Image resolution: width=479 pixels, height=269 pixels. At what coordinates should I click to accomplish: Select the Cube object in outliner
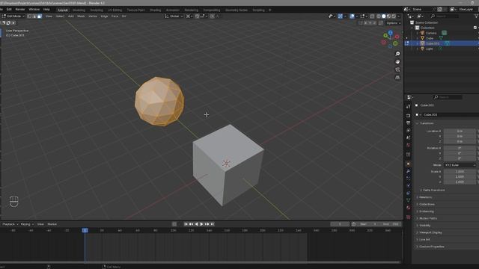coord(430,38)
